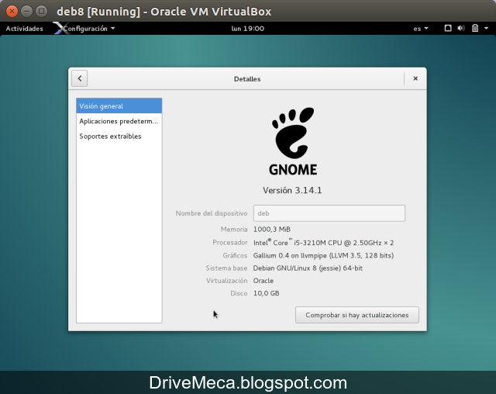
Task: Click the disk value 10,0 GB
Action: 266,293
